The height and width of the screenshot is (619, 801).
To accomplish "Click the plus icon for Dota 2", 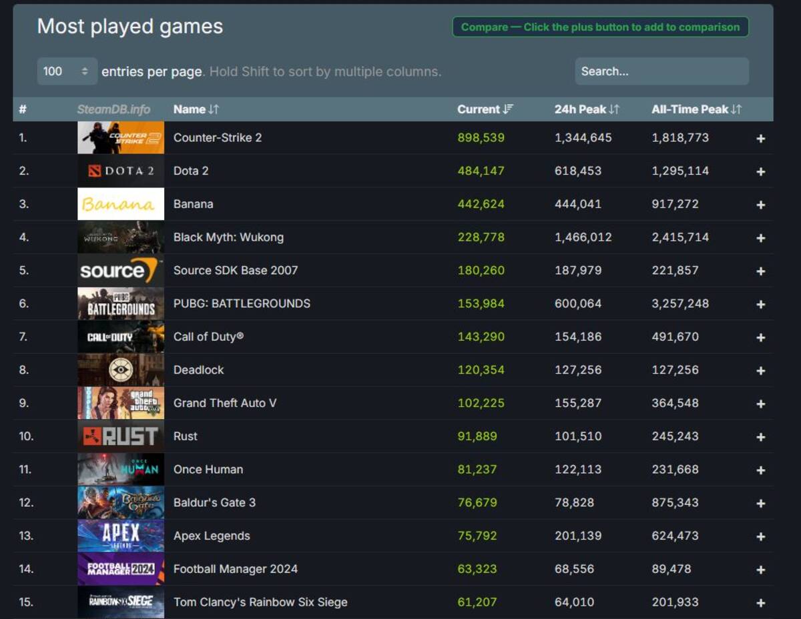I will pyautogui.click(x=760, y=171).
